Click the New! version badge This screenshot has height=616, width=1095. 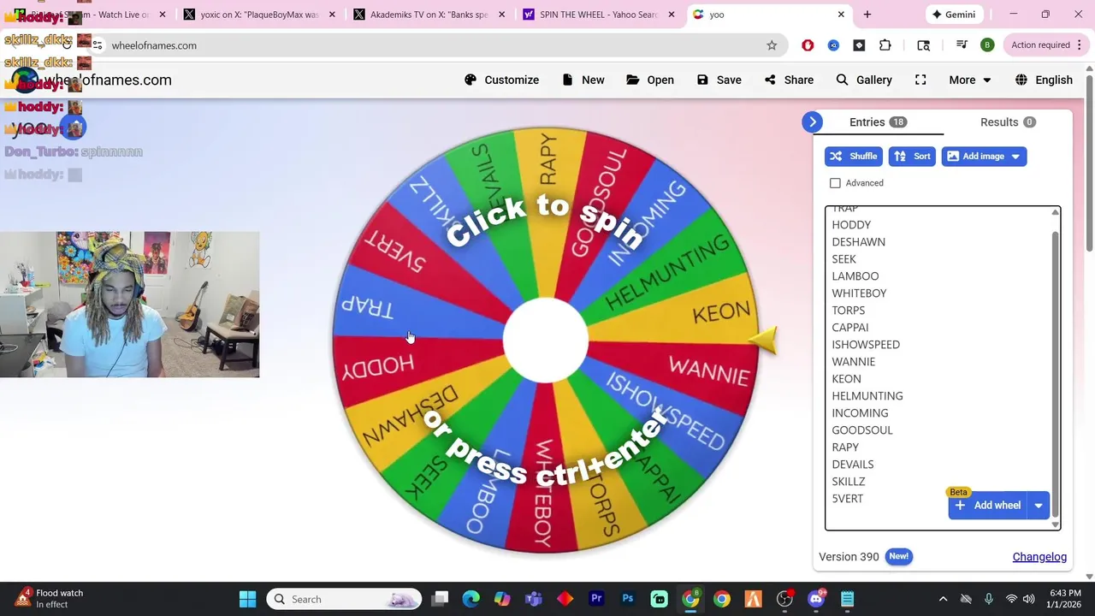[x=898, y=556]
